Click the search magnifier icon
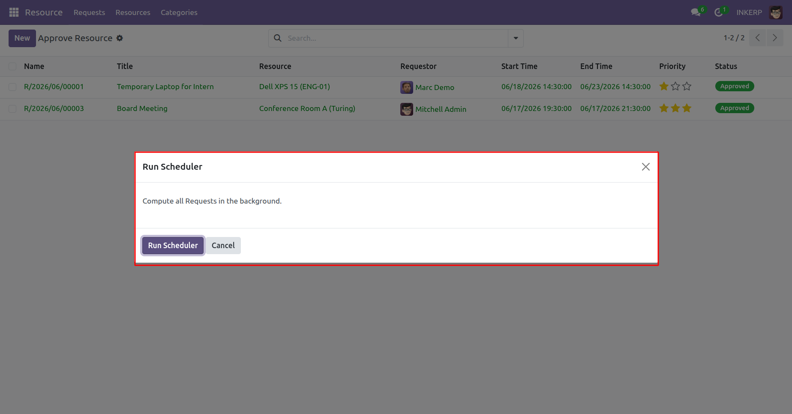 coord(278,38)
